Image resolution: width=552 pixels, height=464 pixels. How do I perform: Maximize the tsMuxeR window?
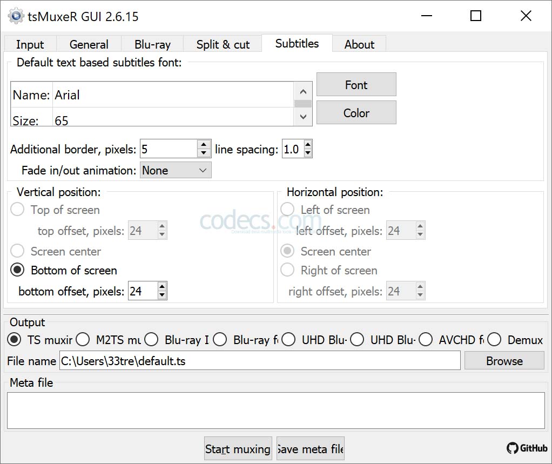point(476,16)
